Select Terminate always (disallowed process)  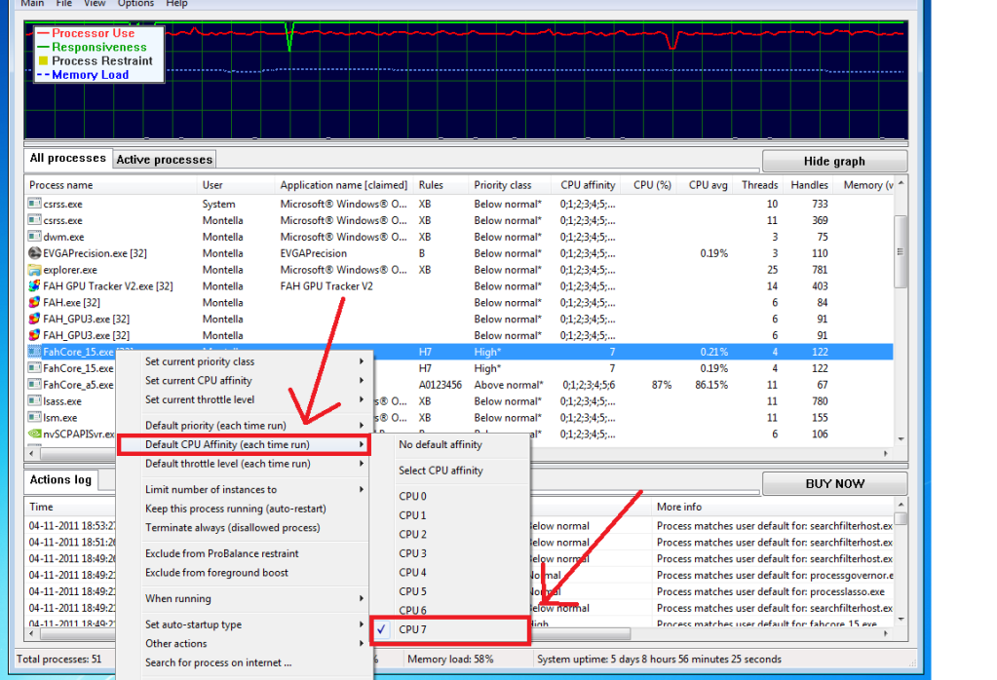pyautogui.click(x=232, y=528)
